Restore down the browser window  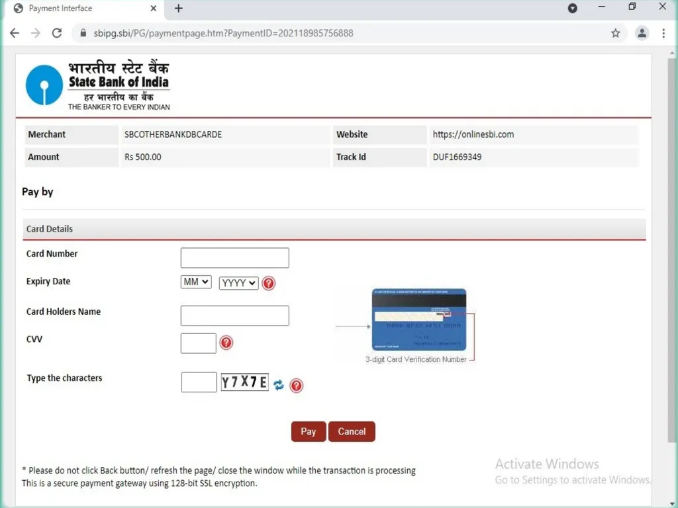pyautogui.click(x=632, y=7)
